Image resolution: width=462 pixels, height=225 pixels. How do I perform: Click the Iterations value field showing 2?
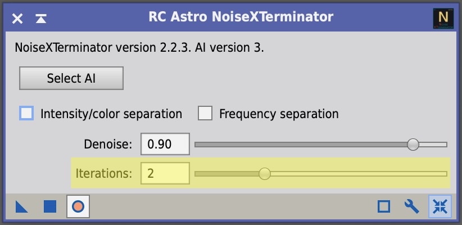pyautogui.click(x=165, y=173)
